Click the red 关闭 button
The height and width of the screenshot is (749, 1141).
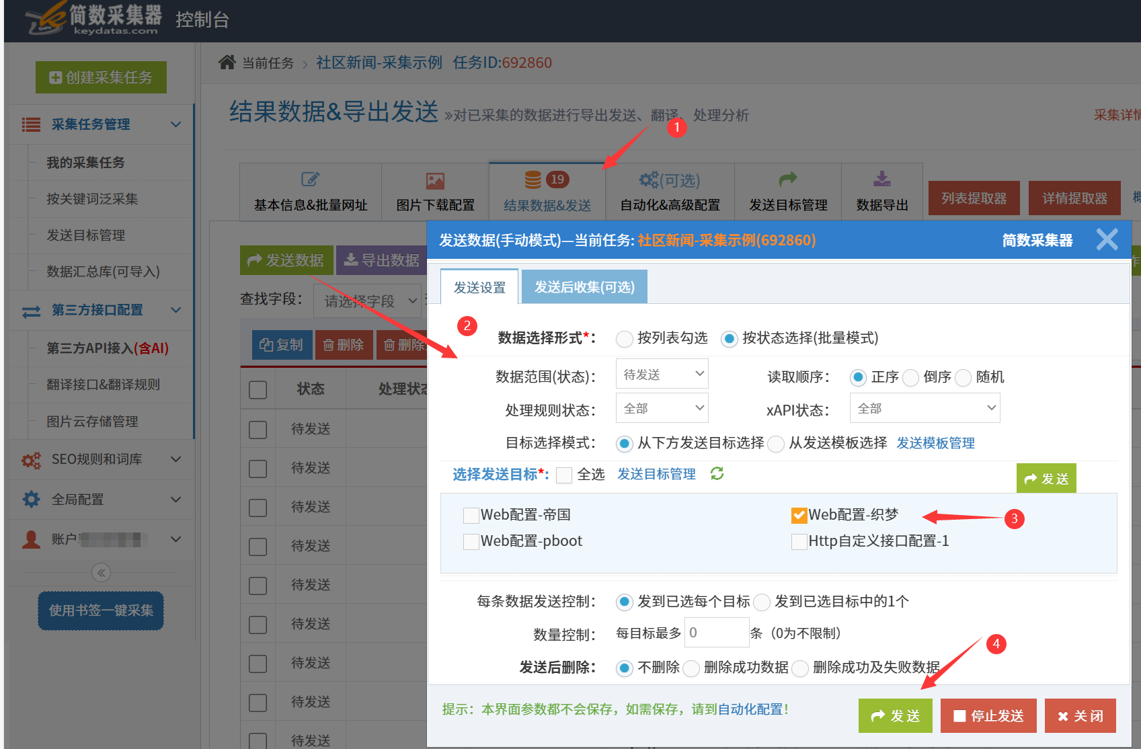coord(1080,716)
